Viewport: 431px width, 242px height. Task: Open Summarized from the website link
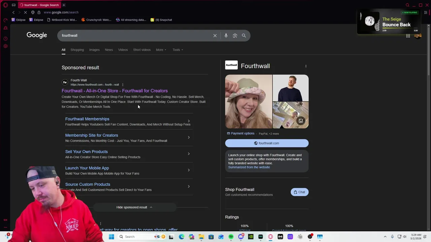coord(249,167)
